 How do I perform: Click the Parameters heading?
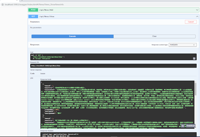click(35, 22)
